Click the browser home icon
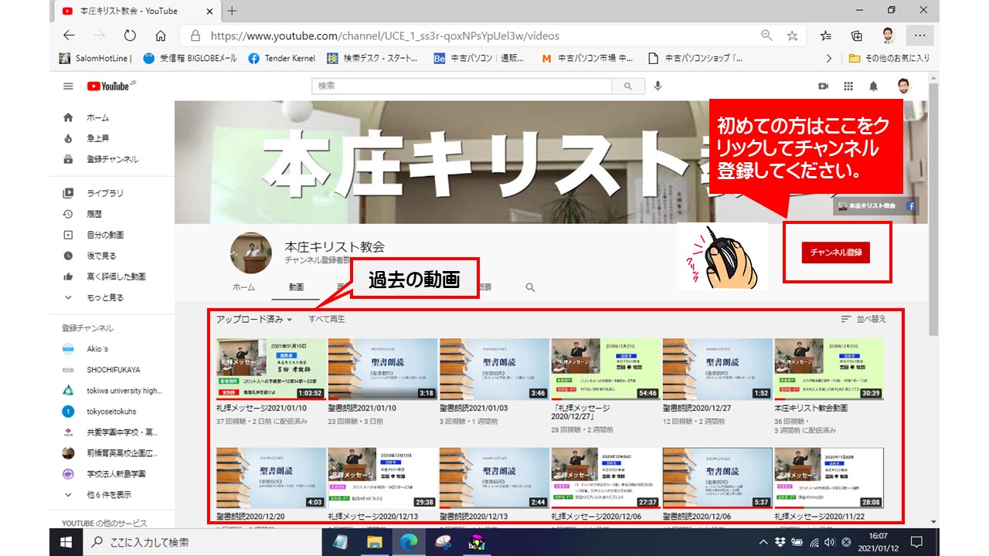The width and height of the screenshot is (989, 556). tap(161, 36)
